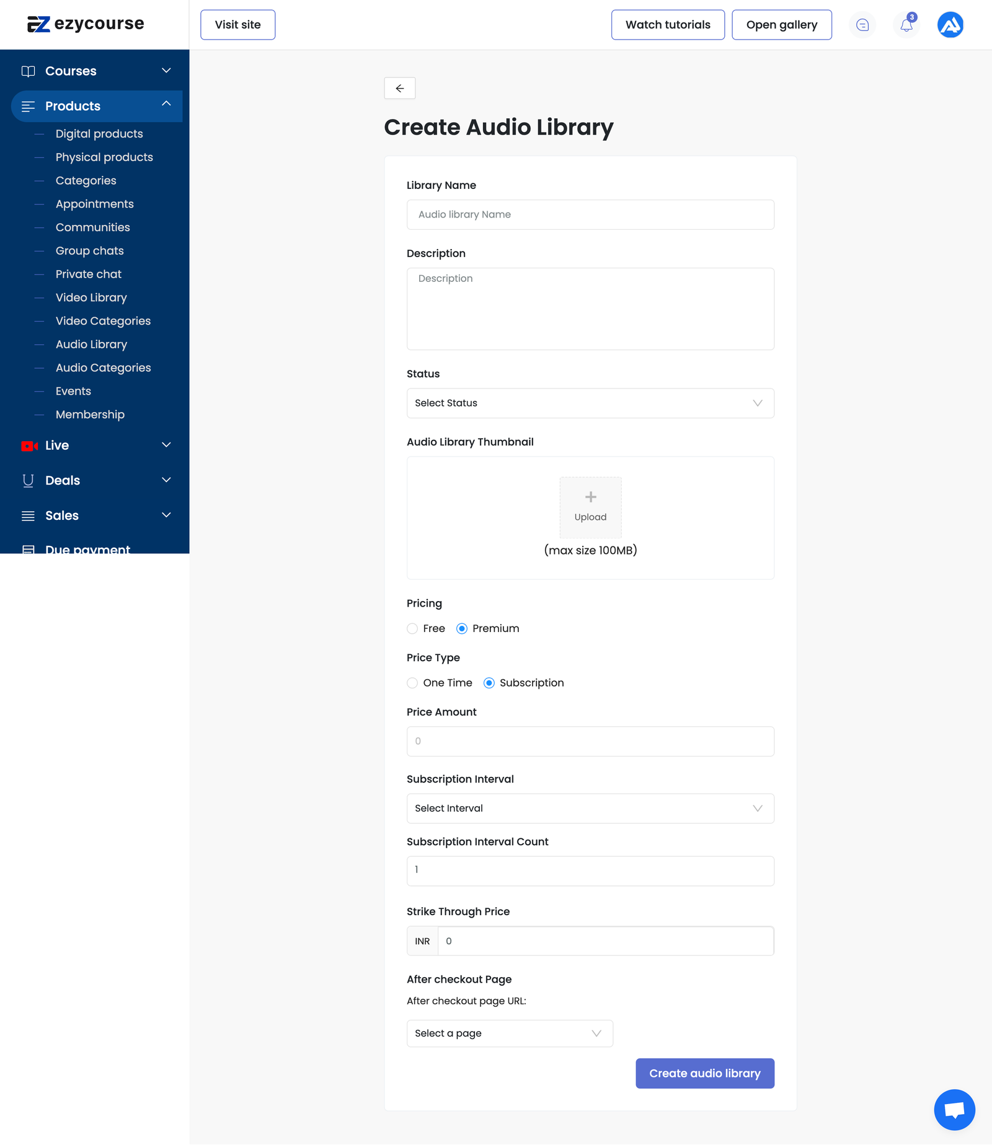Screen dimensions: 992x1145
Task: Select the Free pricing radio button
Action: (412, 629)
